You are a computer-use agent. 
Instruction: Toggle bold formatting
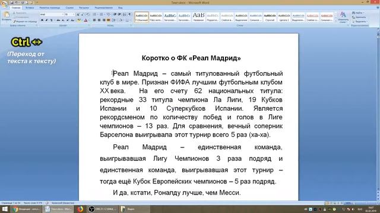click(x=42, y=20)
